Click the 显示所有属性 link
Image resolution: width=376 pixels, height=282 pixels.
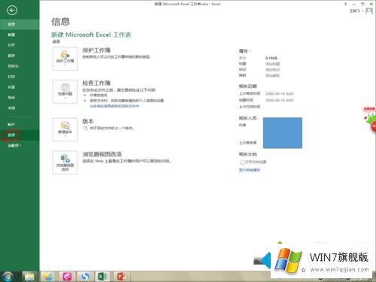point(250,170)
